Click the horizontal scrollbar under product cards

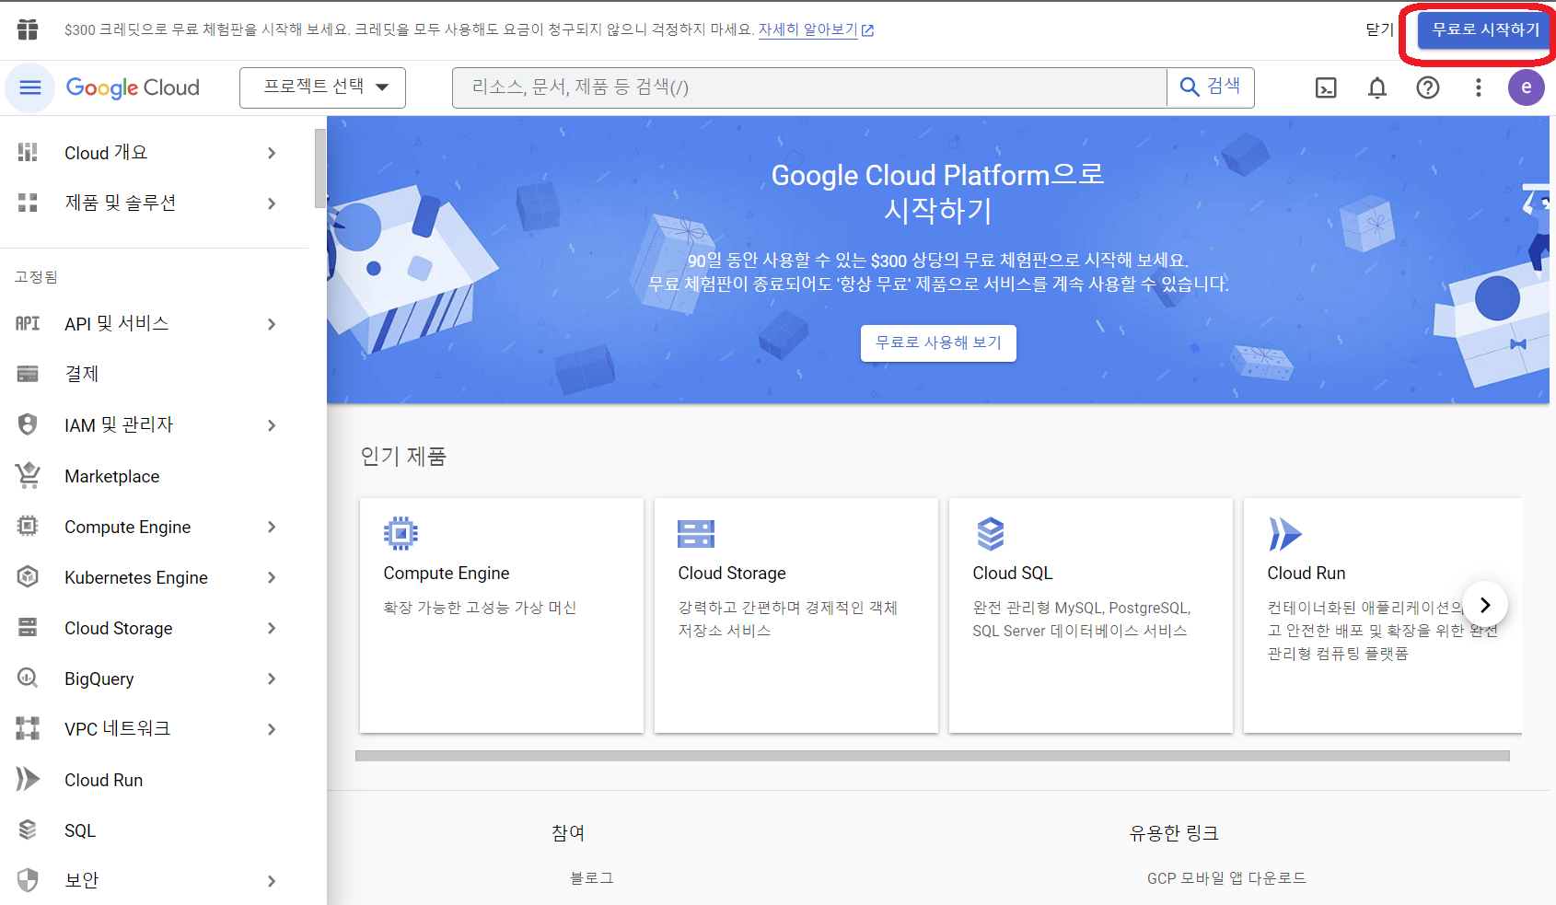(x=933, y=756)
